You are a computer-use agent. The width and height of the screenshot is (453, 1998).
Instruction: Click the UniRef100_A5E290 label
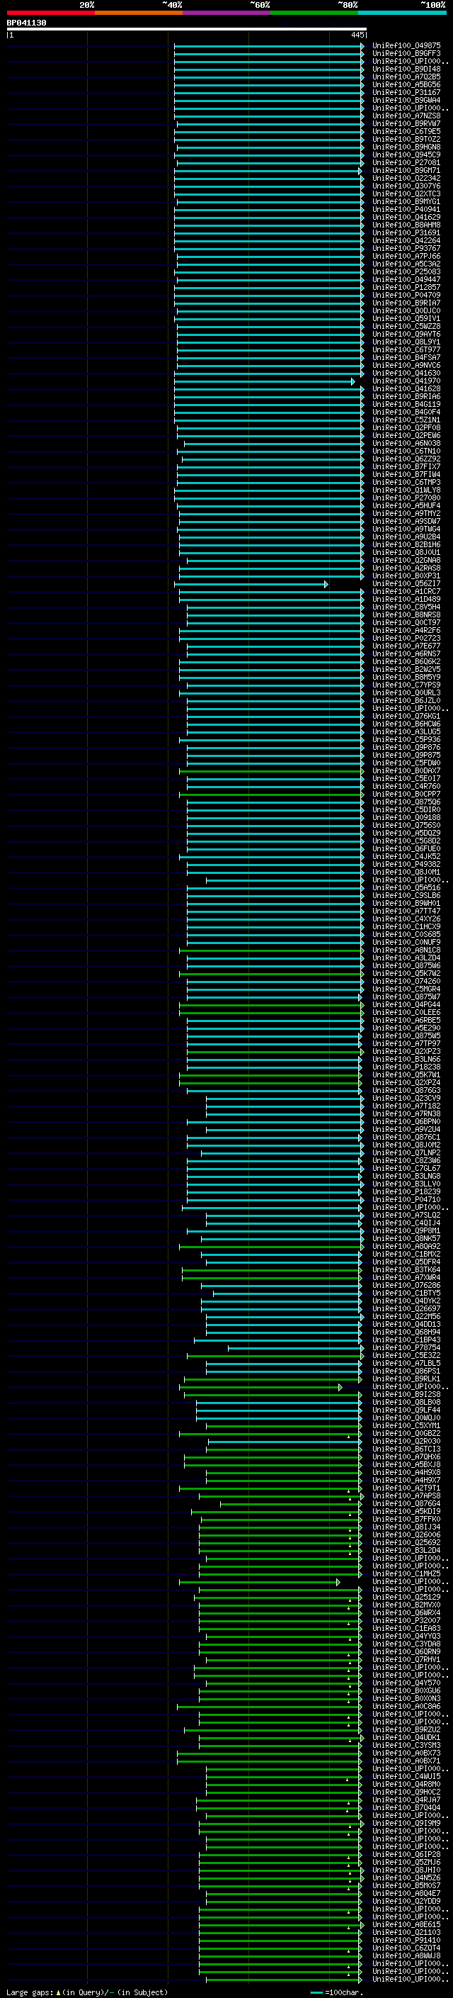click(406, 1028)
